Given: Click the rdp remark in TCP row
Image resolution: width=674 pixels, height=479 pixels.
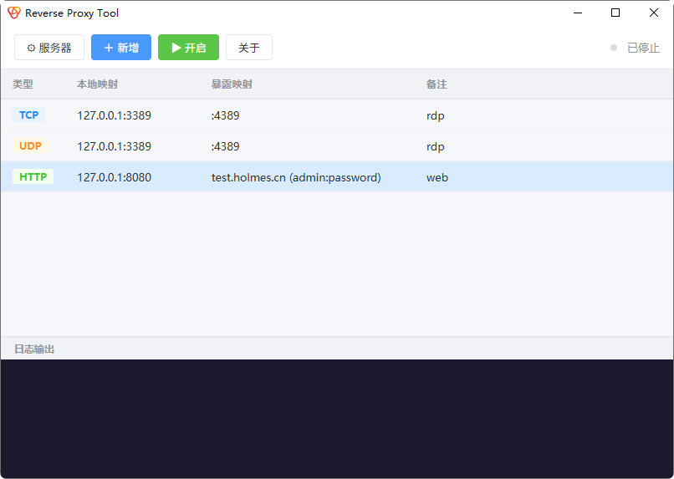Looking at the screenshot, I should [436, 116].
